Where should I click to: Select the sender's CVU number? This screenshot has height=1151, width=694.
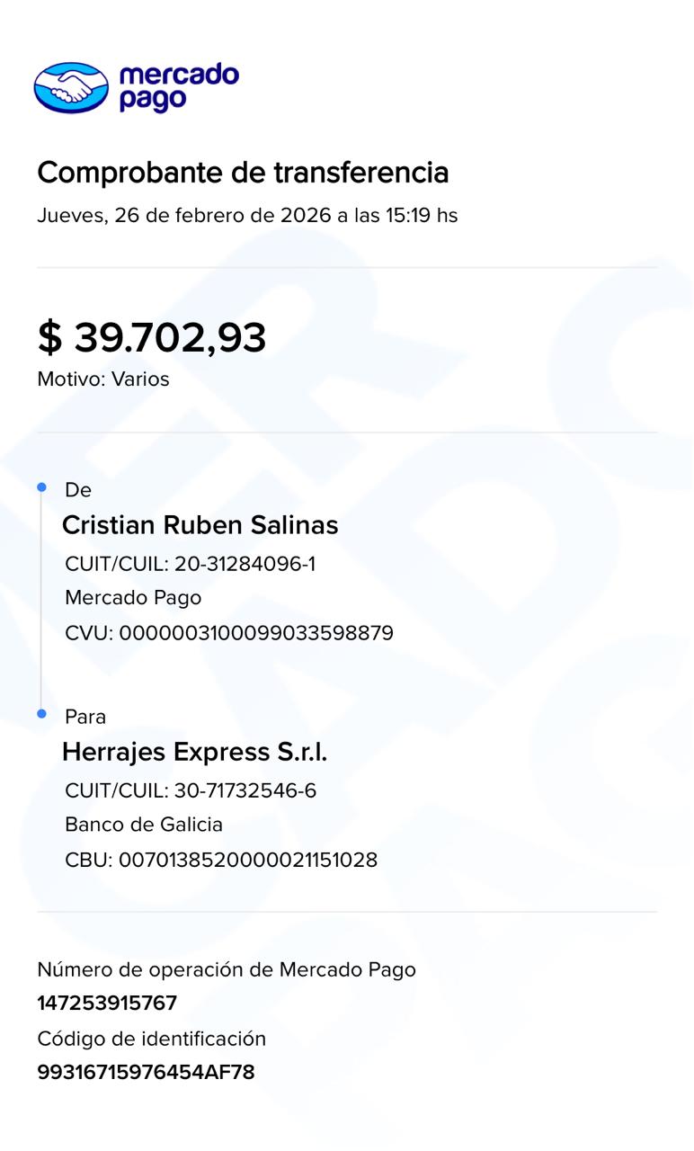coord(256,633)
